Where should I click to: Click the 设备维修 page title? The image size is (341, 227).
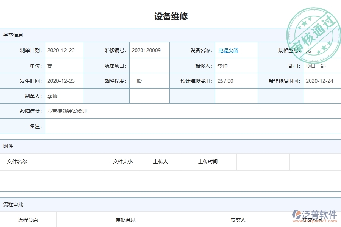tap(170, 16)
